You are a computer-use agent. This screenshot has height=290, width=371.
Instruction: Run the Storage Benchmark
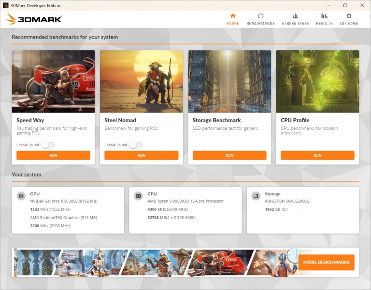click(x=229, y=155)
